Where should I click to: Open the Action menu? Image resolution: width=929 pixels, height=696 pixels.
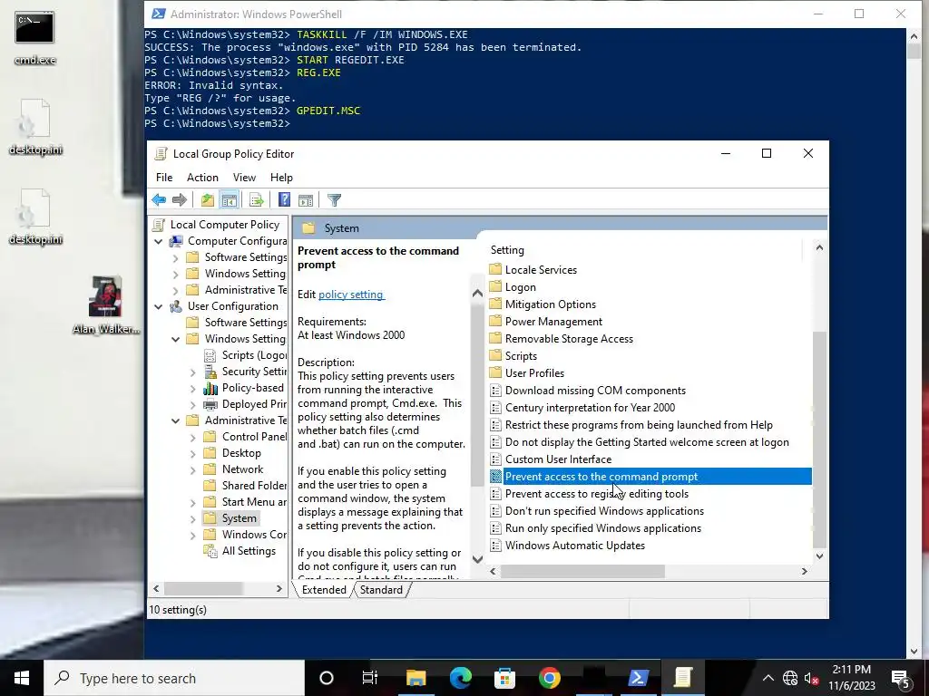[202, 178]
